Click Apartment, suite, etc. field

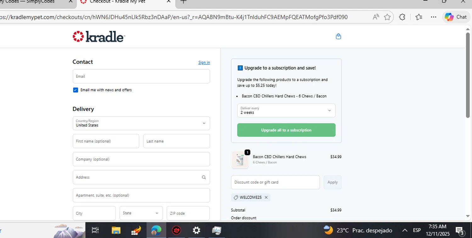pos(141,195)
